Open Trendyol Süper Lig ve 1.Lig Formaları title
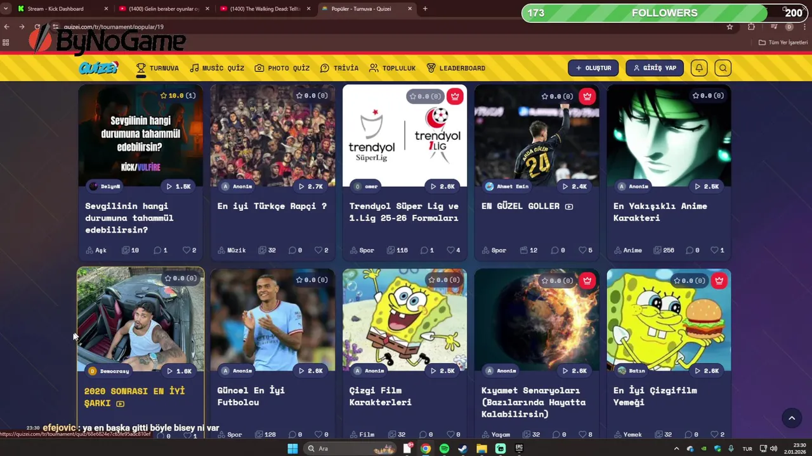Image resolution: width=812 pixels, height=456 pixels. pos(404,212)
